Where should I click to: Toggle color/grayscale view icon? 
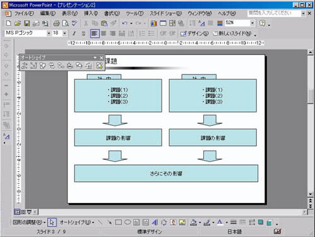tap(220, 23)
